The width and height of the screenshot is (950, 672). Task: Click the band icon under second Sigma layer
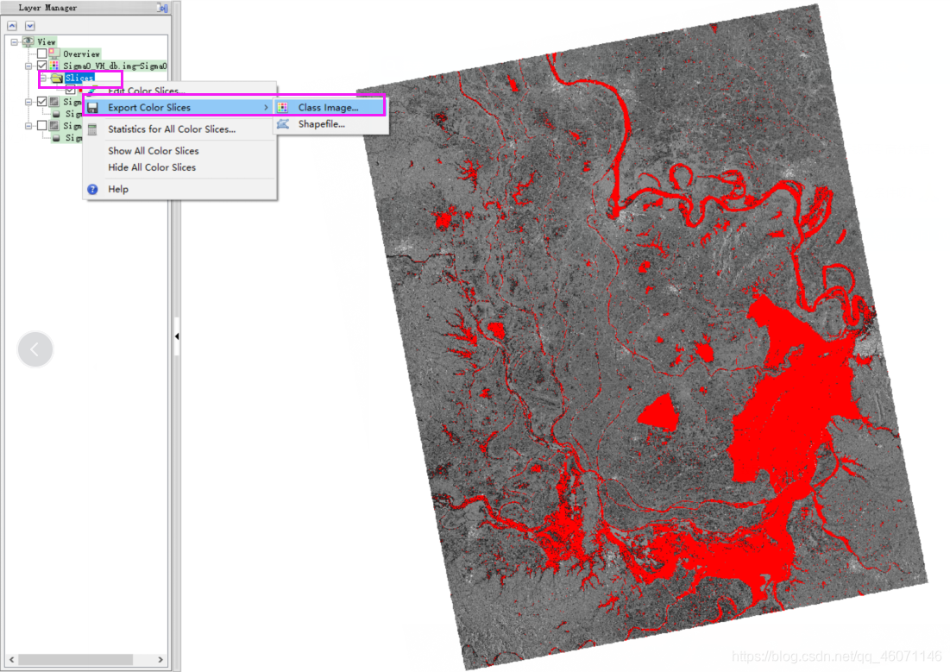tap(56, 114)
